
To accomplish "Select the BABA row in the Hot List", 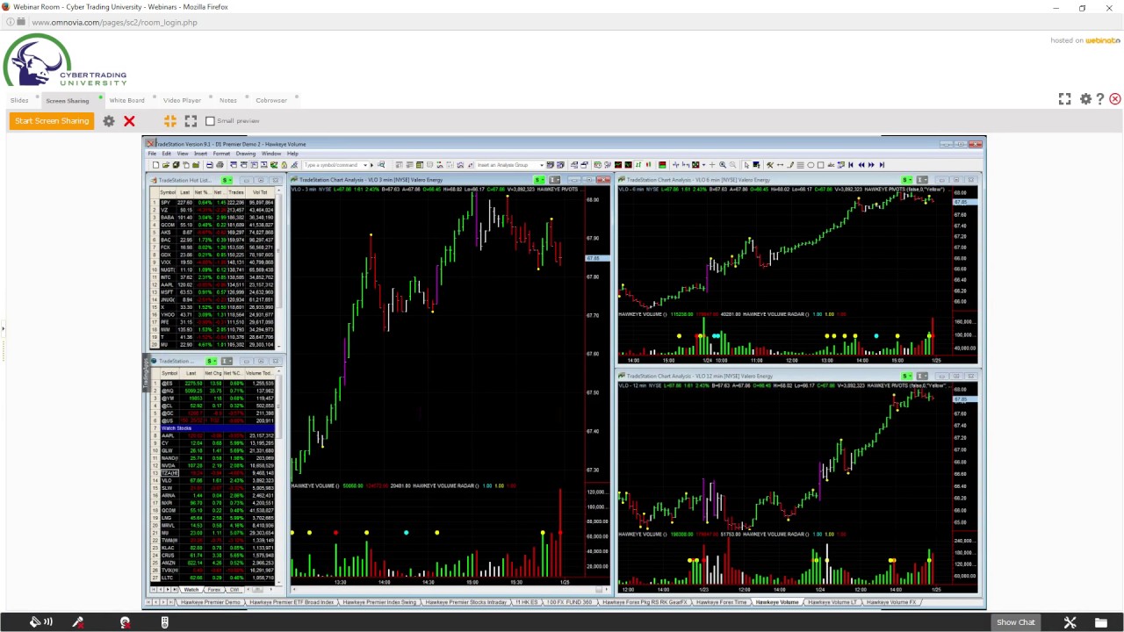I will pos(213,218).
